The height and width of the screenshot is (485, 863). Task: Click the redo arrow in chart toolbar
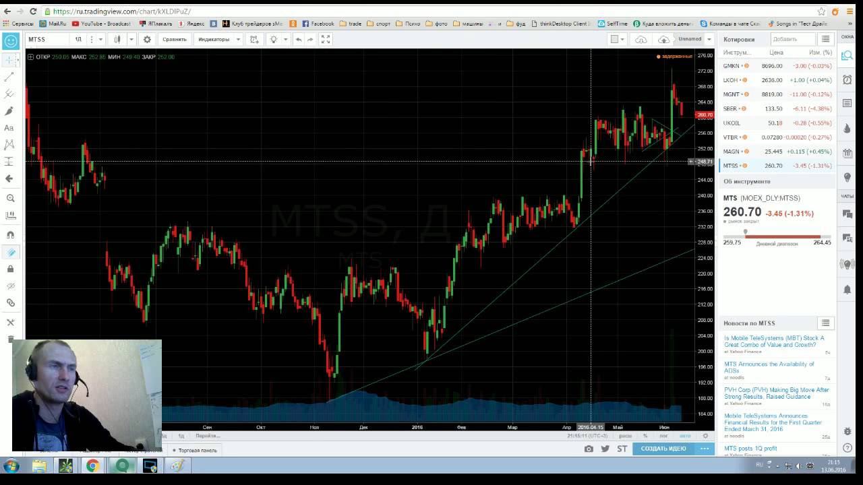point(310,39)
